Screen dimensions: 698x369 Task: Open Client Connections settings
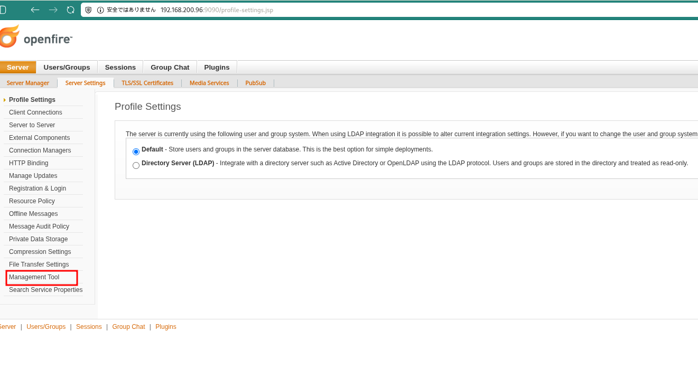(35, 112)
